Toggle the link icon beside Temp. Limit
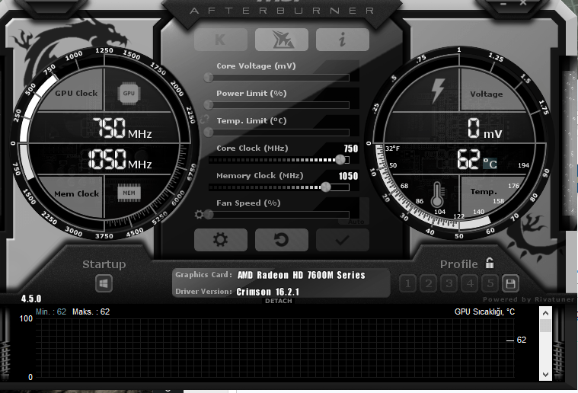This screenshot has height=393, width=578. pyautogui.click(x=204, y=120)
